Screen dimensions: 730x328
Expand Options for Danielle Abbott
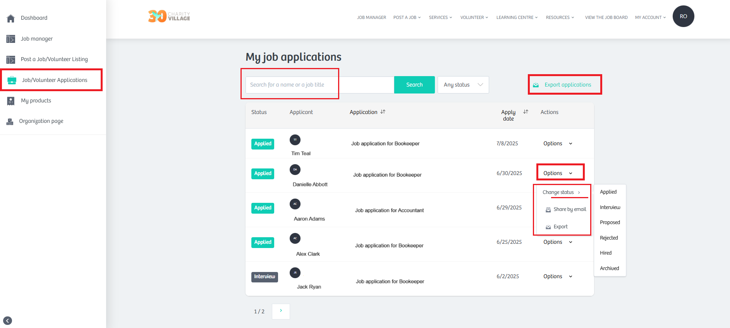[x=558, y=173]
